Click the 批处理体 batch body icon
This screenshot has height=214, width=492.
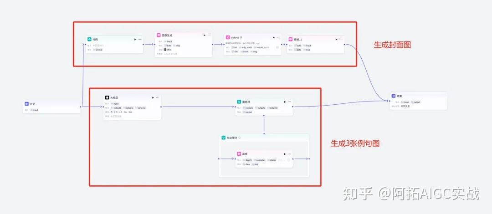[223, 138]
